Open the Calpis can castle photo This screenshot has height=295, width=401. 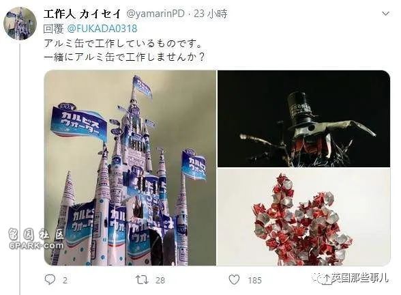click(x=130, y=168)
